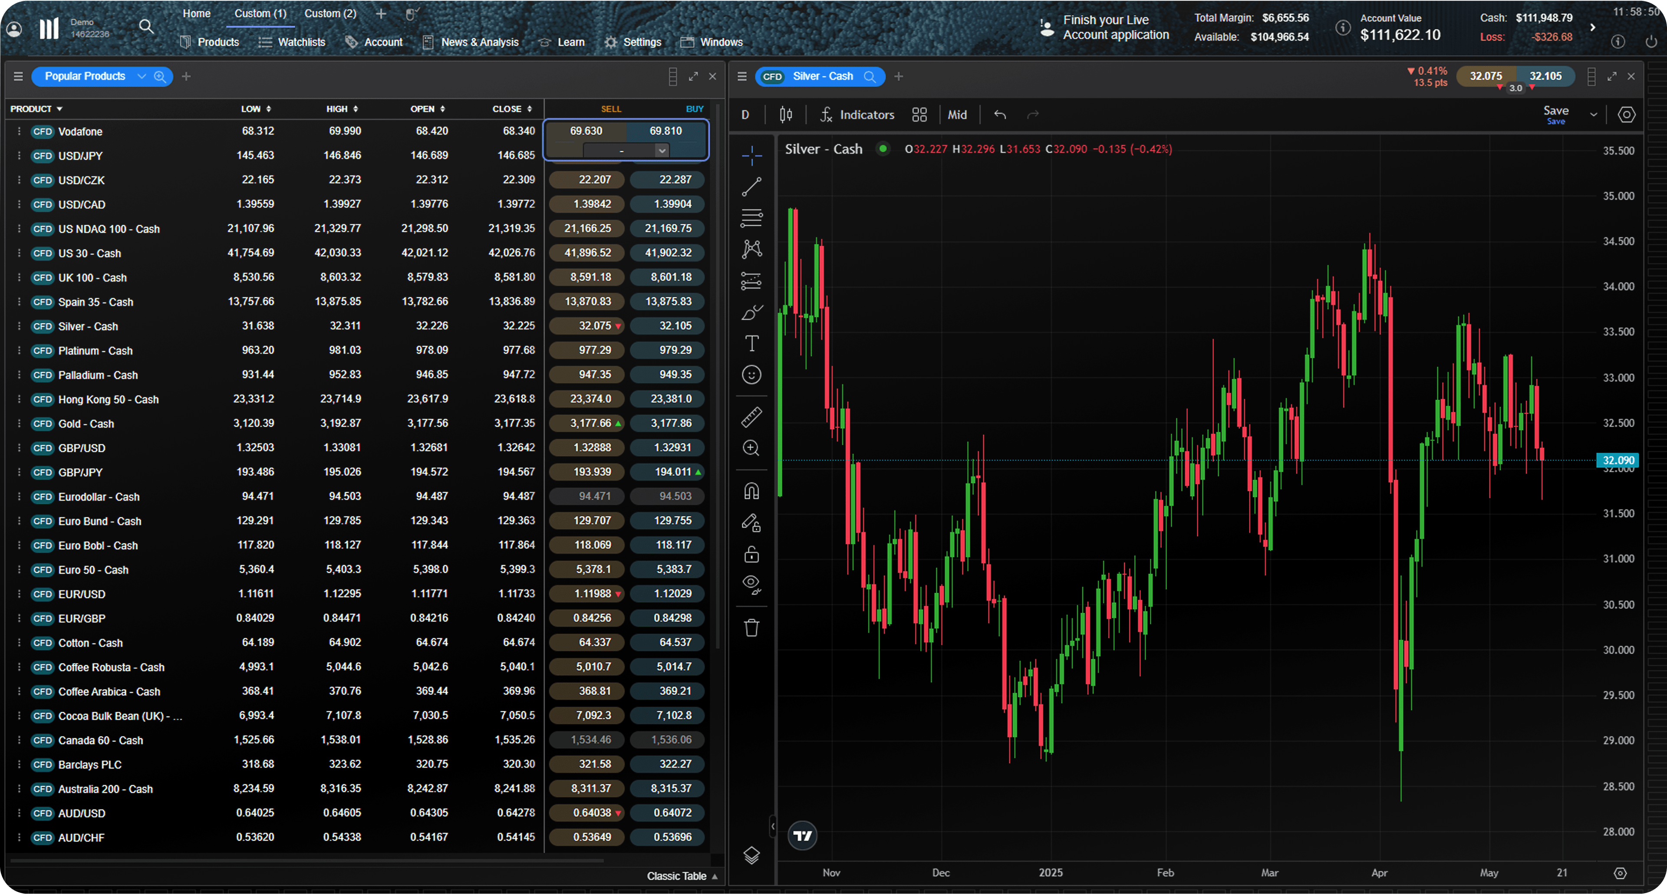Click Finish your Live Account application

pos(1115,28)
